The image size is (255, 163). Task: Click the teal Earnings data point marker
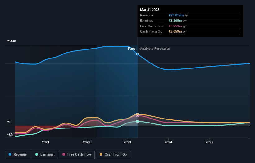[x=137, y=121]
